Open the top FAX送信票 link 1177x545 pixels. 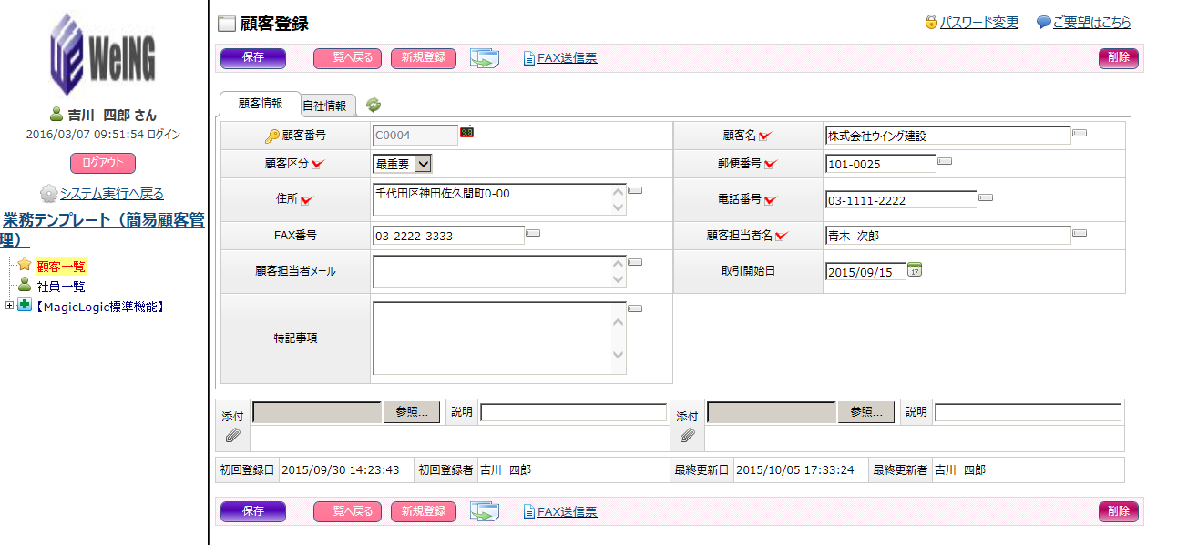tap(567, 58)
